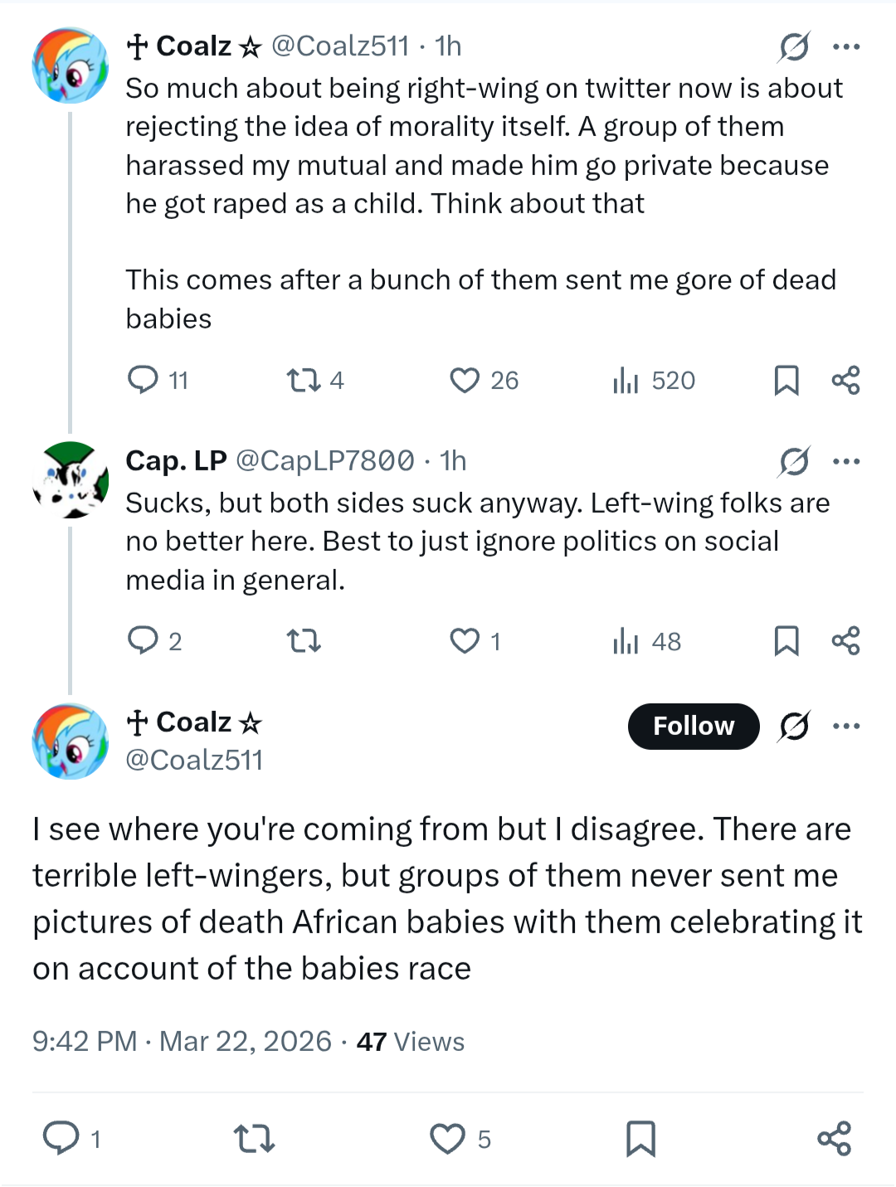Open Cap. LP's profile picture

point(71,479)
